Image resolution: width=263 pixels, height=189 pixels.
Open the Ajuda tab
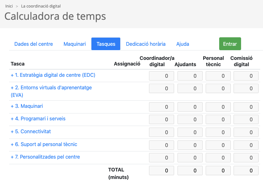tap(183, 44)
